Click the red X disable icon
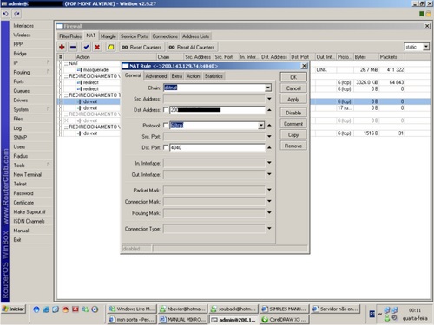434x325 pixels. tap(97, 47)
